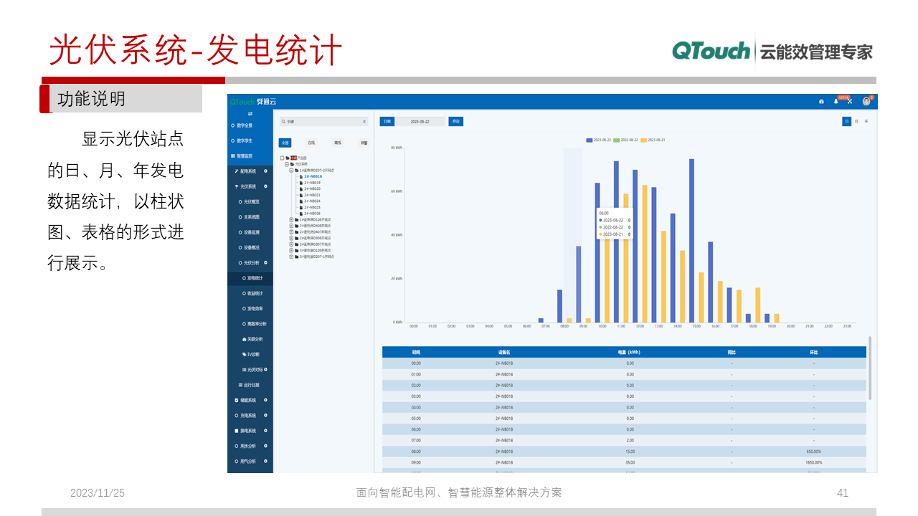This screenshot has height=516, width=918.
Task: Click the notification bell icon
Action: [x=836, y=102]
